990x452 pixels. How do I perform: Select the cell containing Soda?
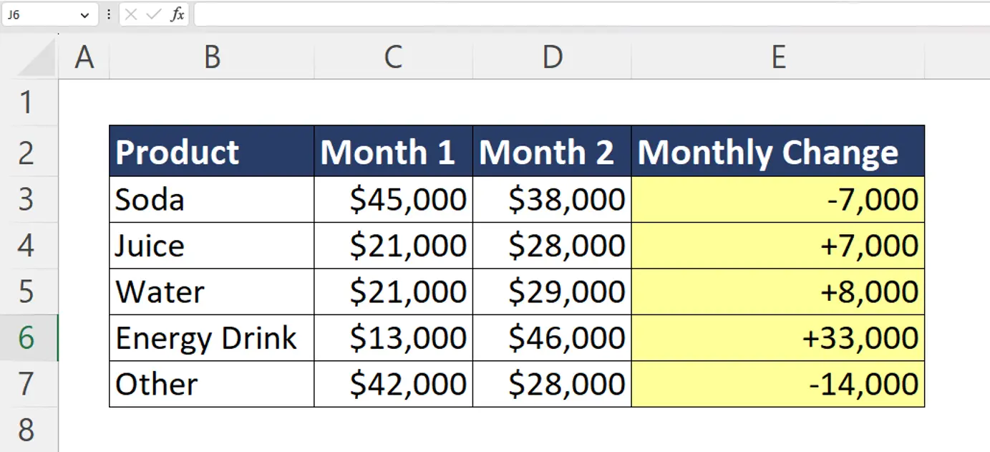211,199
